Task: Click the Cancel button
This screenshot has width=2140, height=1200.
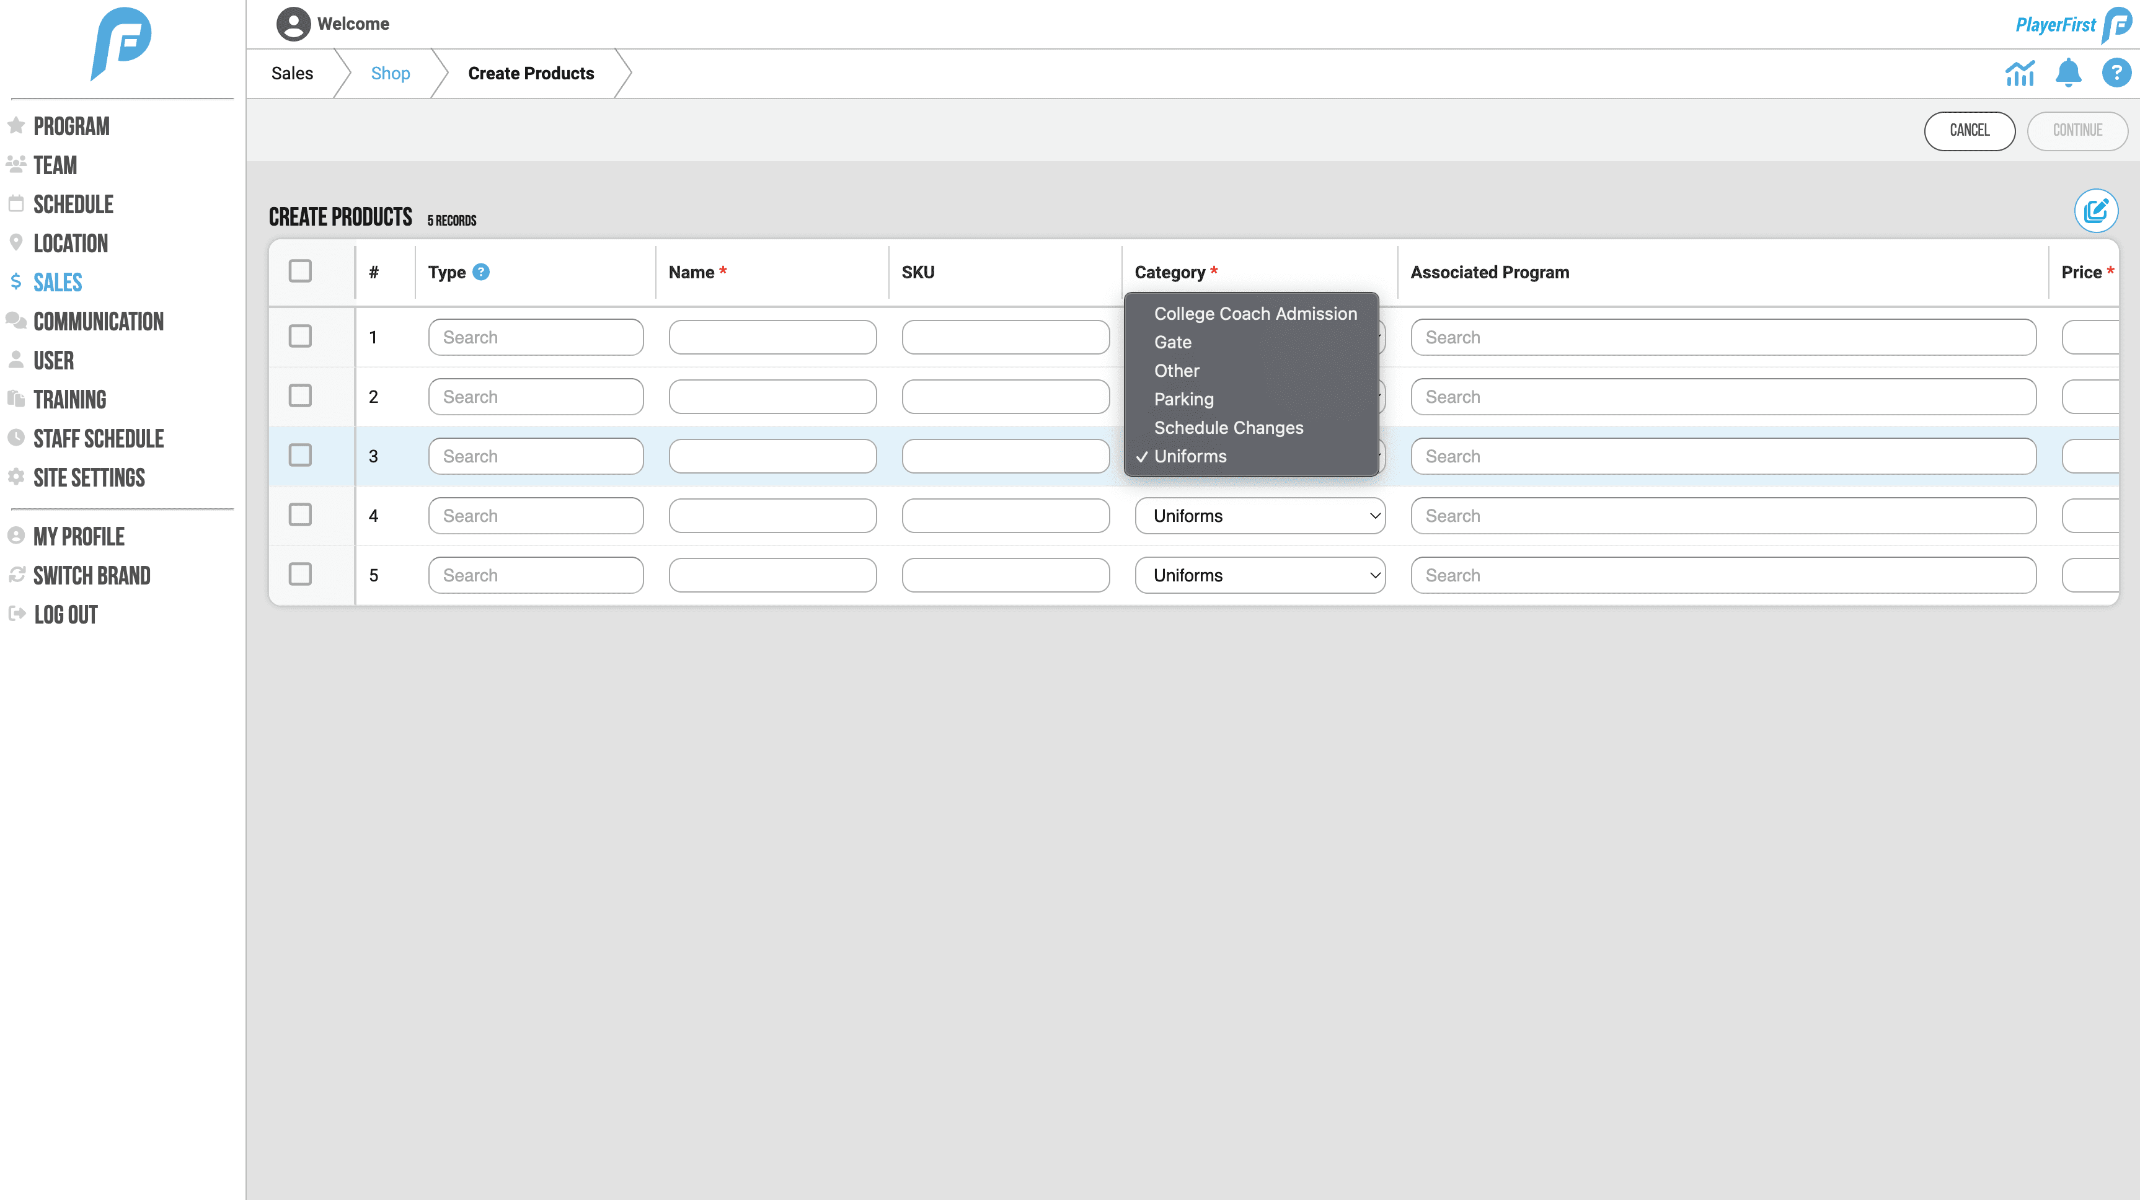Action: [1969, 130]
